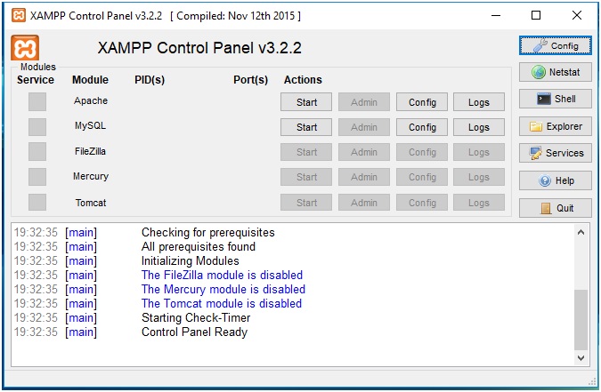Click the disabled Mercury Admin button
This screenshot has height=392, width=601.
[364, 177]
